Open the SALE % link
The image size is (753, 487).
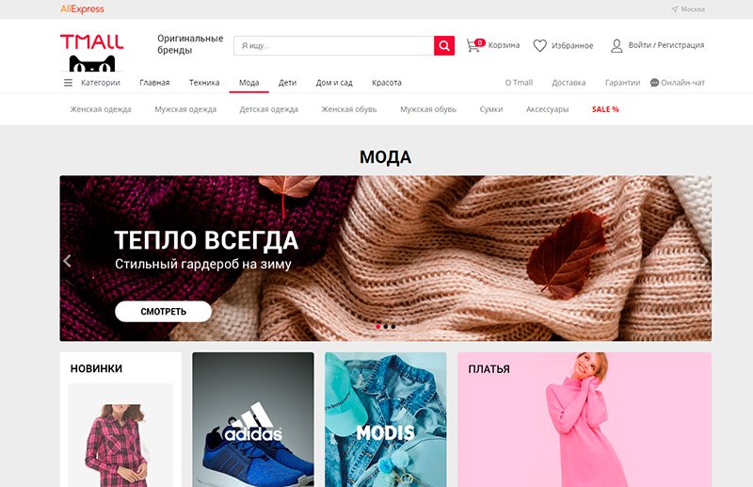coord(605,109)
